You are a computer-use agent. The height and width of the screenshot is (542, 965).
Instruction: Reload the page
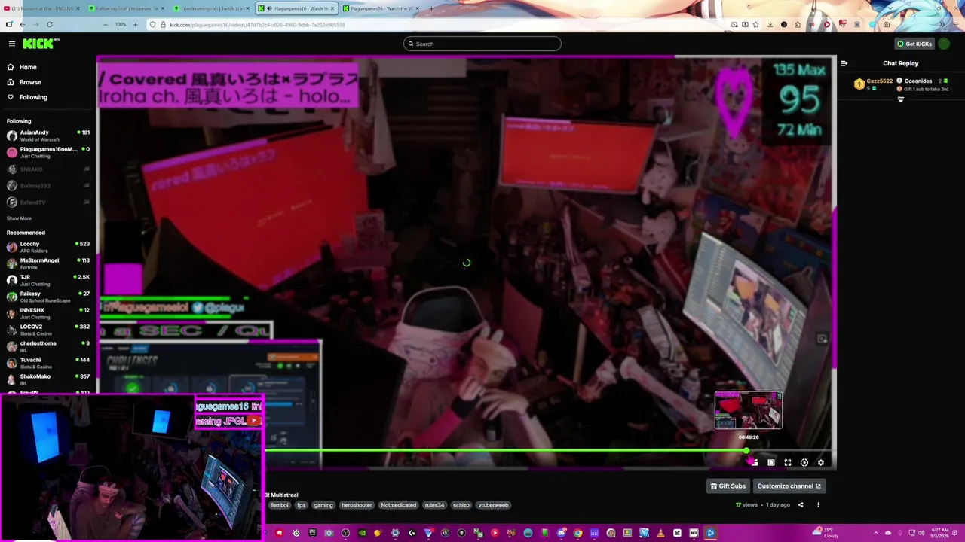50,24
